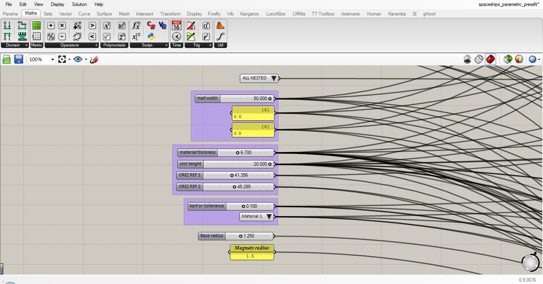The width and height of the screenshot is (543, 284).
Task: Open the zoom extents dropdown arrow
Action: (x=69, y=60)
